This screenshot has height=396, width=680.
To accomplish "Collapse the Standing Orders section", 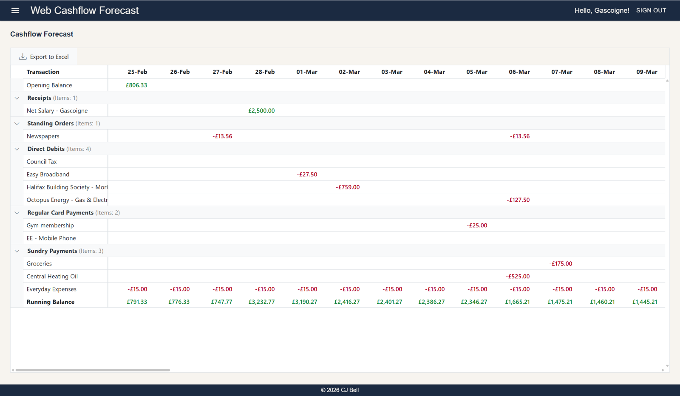I will 17,123.
